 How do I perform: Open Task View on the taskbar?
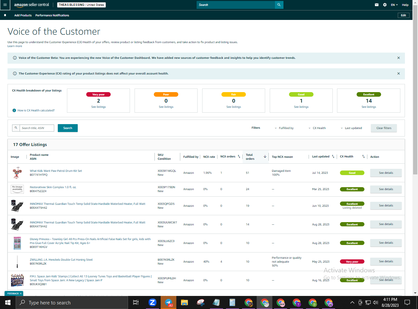click(136, 302)
